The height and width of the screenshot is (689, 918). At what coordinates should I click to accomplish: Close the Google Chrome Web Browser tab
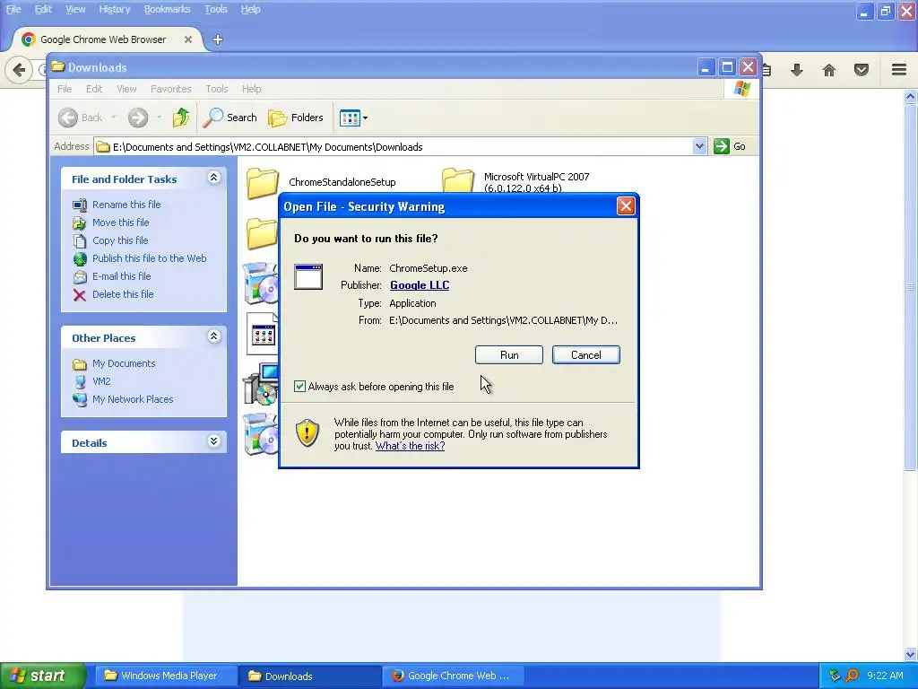click(x=188, y=39)
